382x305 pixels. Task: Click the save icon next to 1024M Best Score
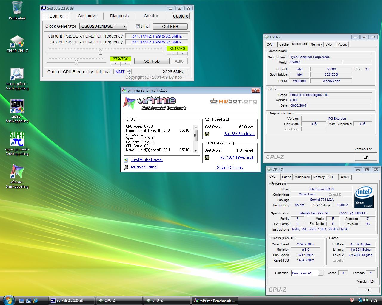point(207,158)
